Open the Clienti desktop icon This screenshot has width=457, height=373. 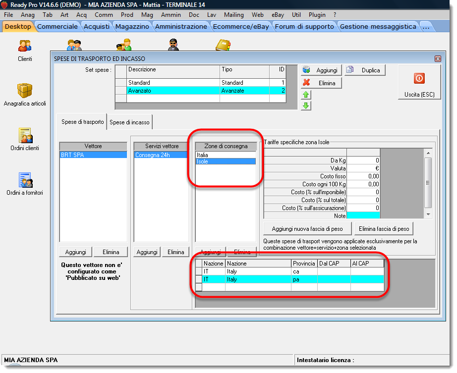[x=25, y=51]
